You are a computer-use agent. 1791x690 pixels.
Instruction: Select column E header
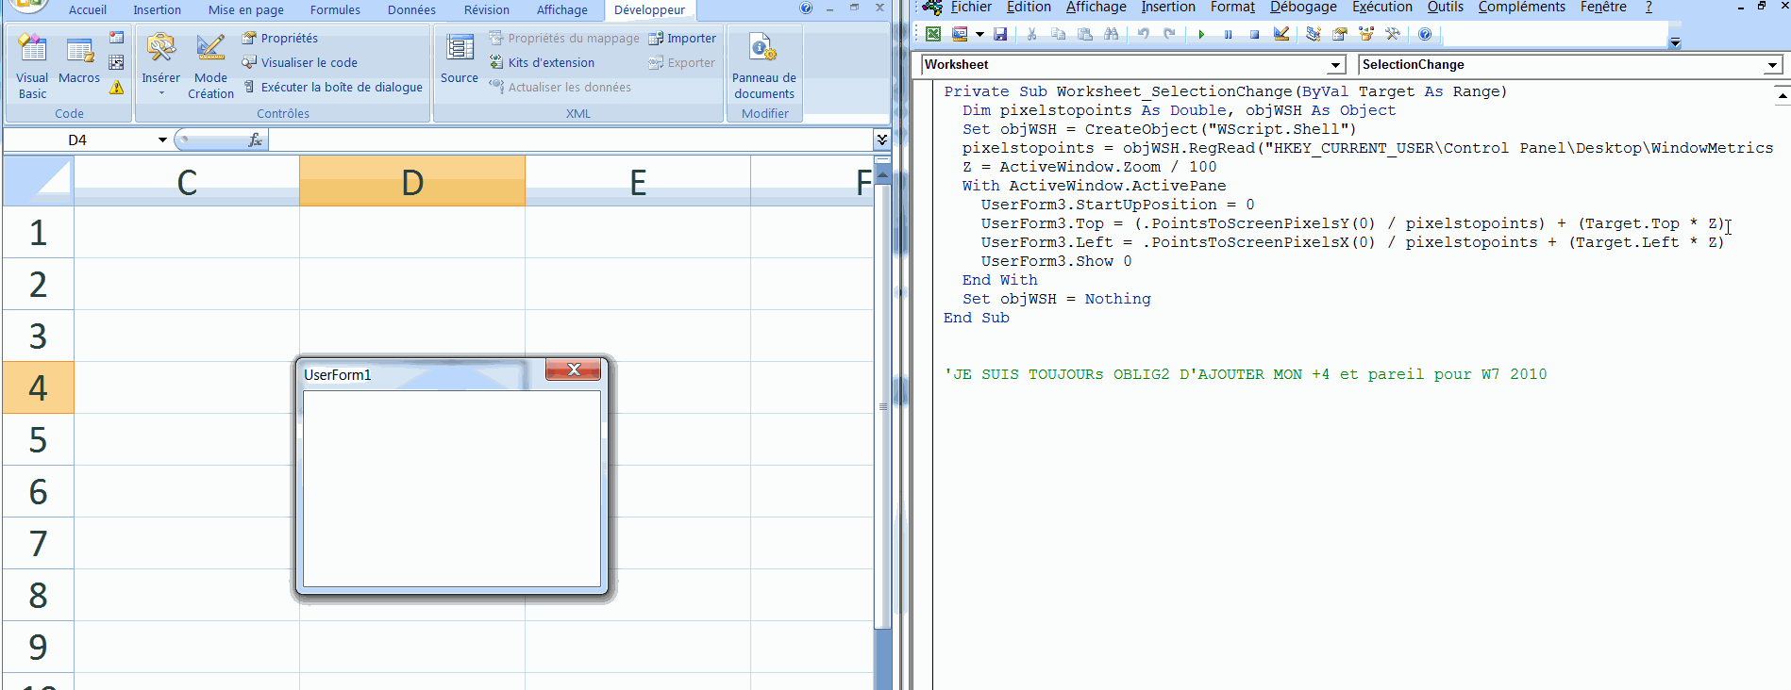click(x=638, y=181)
